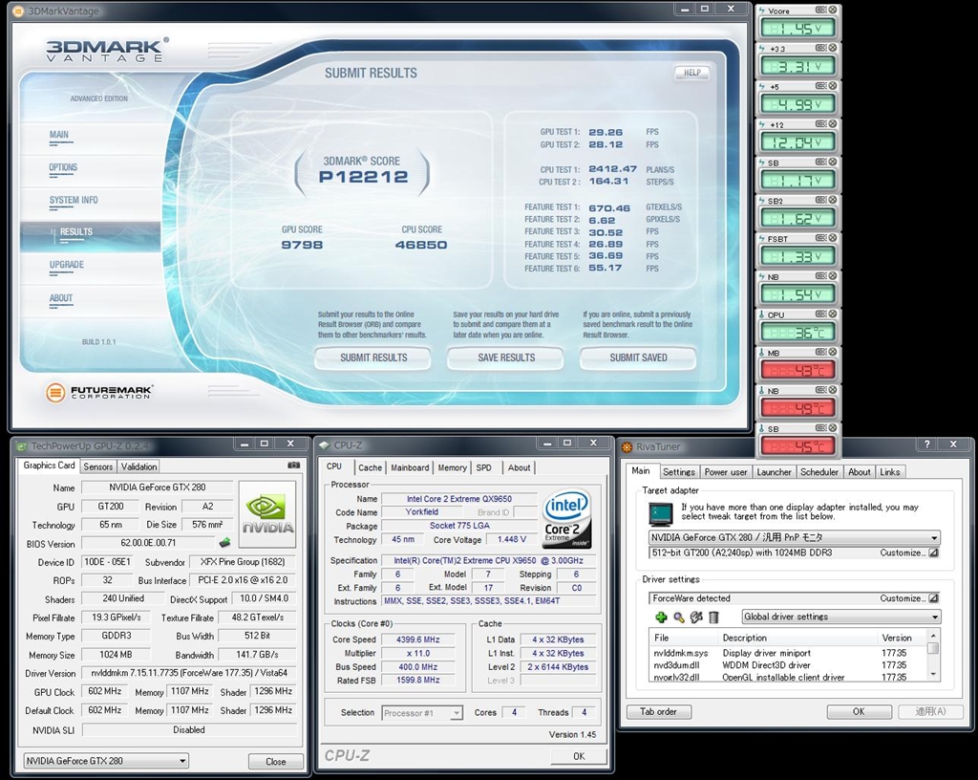Open SYSTEM INFO in 3DMark Vantage

[x=74, y=201]
